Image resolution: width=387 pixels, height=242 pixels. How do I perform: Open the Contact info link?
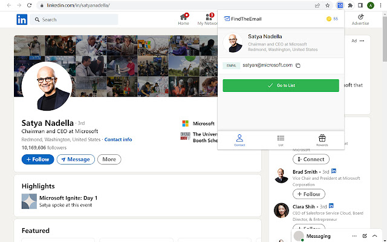click(x=118, y=139)
